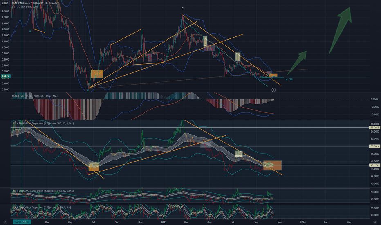381x225 pixels.
Task: Select the RSI + BB (close, 100, 80, 2, 0.1) legend
Action: (43, 123)
